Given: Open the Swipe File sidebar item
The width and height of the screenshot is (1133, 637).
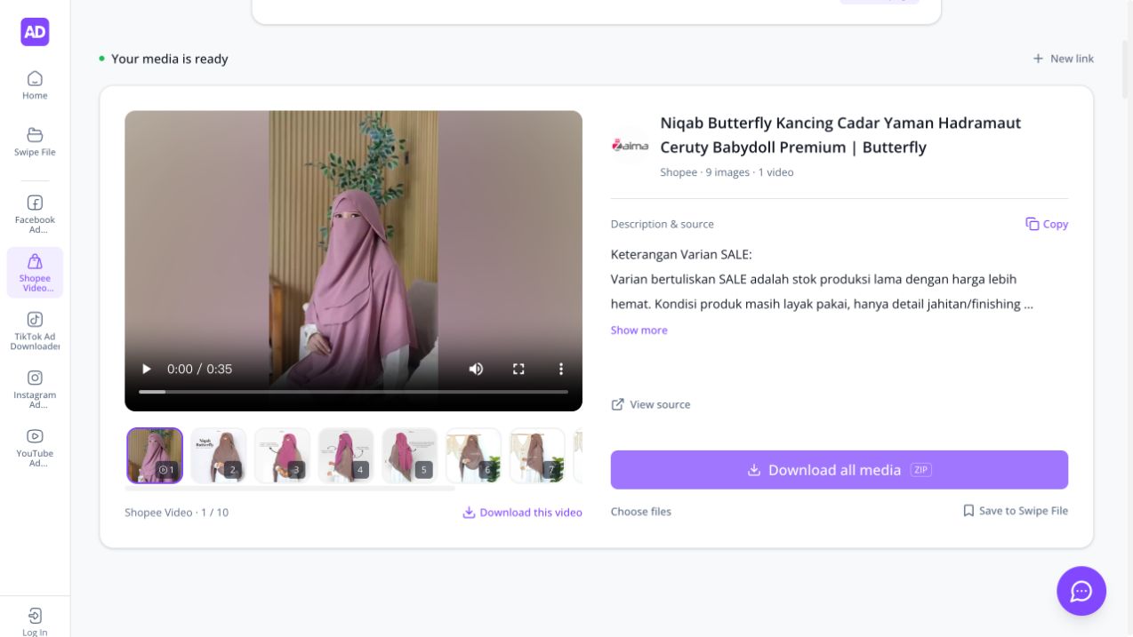Looking at the screenshot, I should coord(35,142).
